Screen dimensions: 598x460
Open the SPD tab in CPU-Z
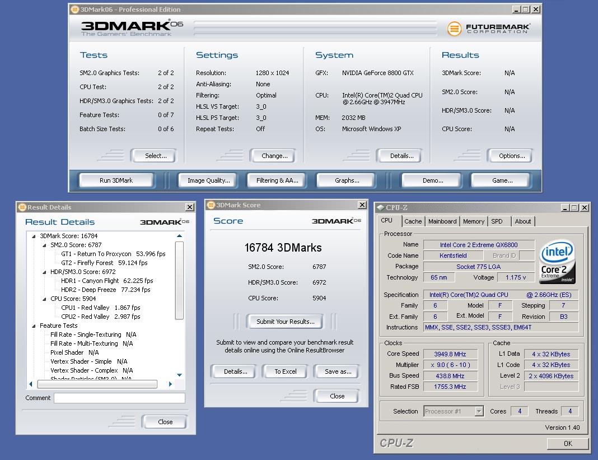point(497,221)
